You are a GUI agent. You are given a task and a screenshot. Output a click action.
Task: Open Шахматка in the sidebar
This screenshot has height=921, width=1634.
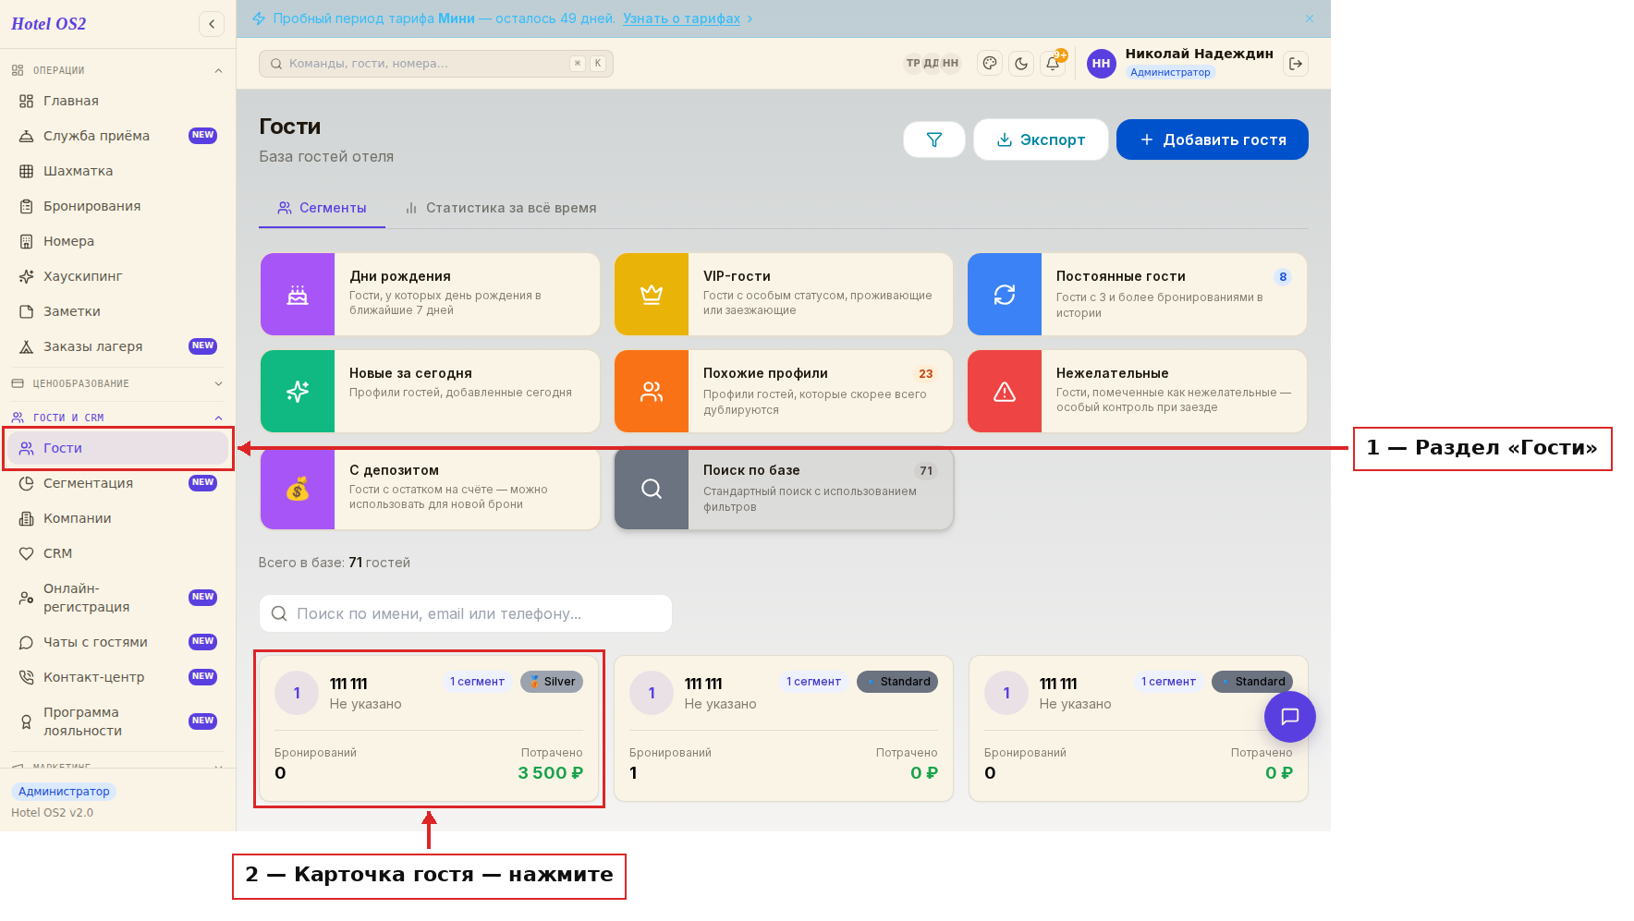pyautogui.click(x=118, y=171)
